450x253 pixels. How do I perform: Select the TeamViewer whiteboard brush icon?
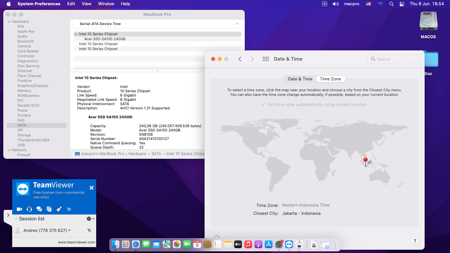pyautogui.click(x=59, y=209)
